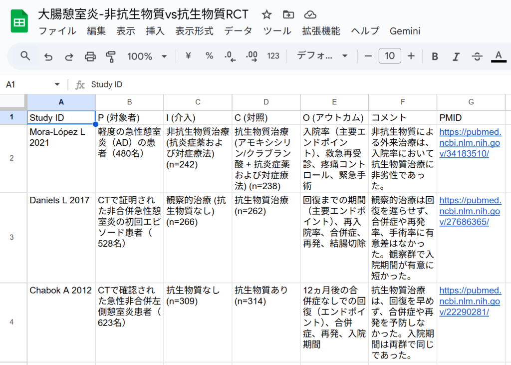Print the spreadsheet using the printer icon

click(90, 56)
